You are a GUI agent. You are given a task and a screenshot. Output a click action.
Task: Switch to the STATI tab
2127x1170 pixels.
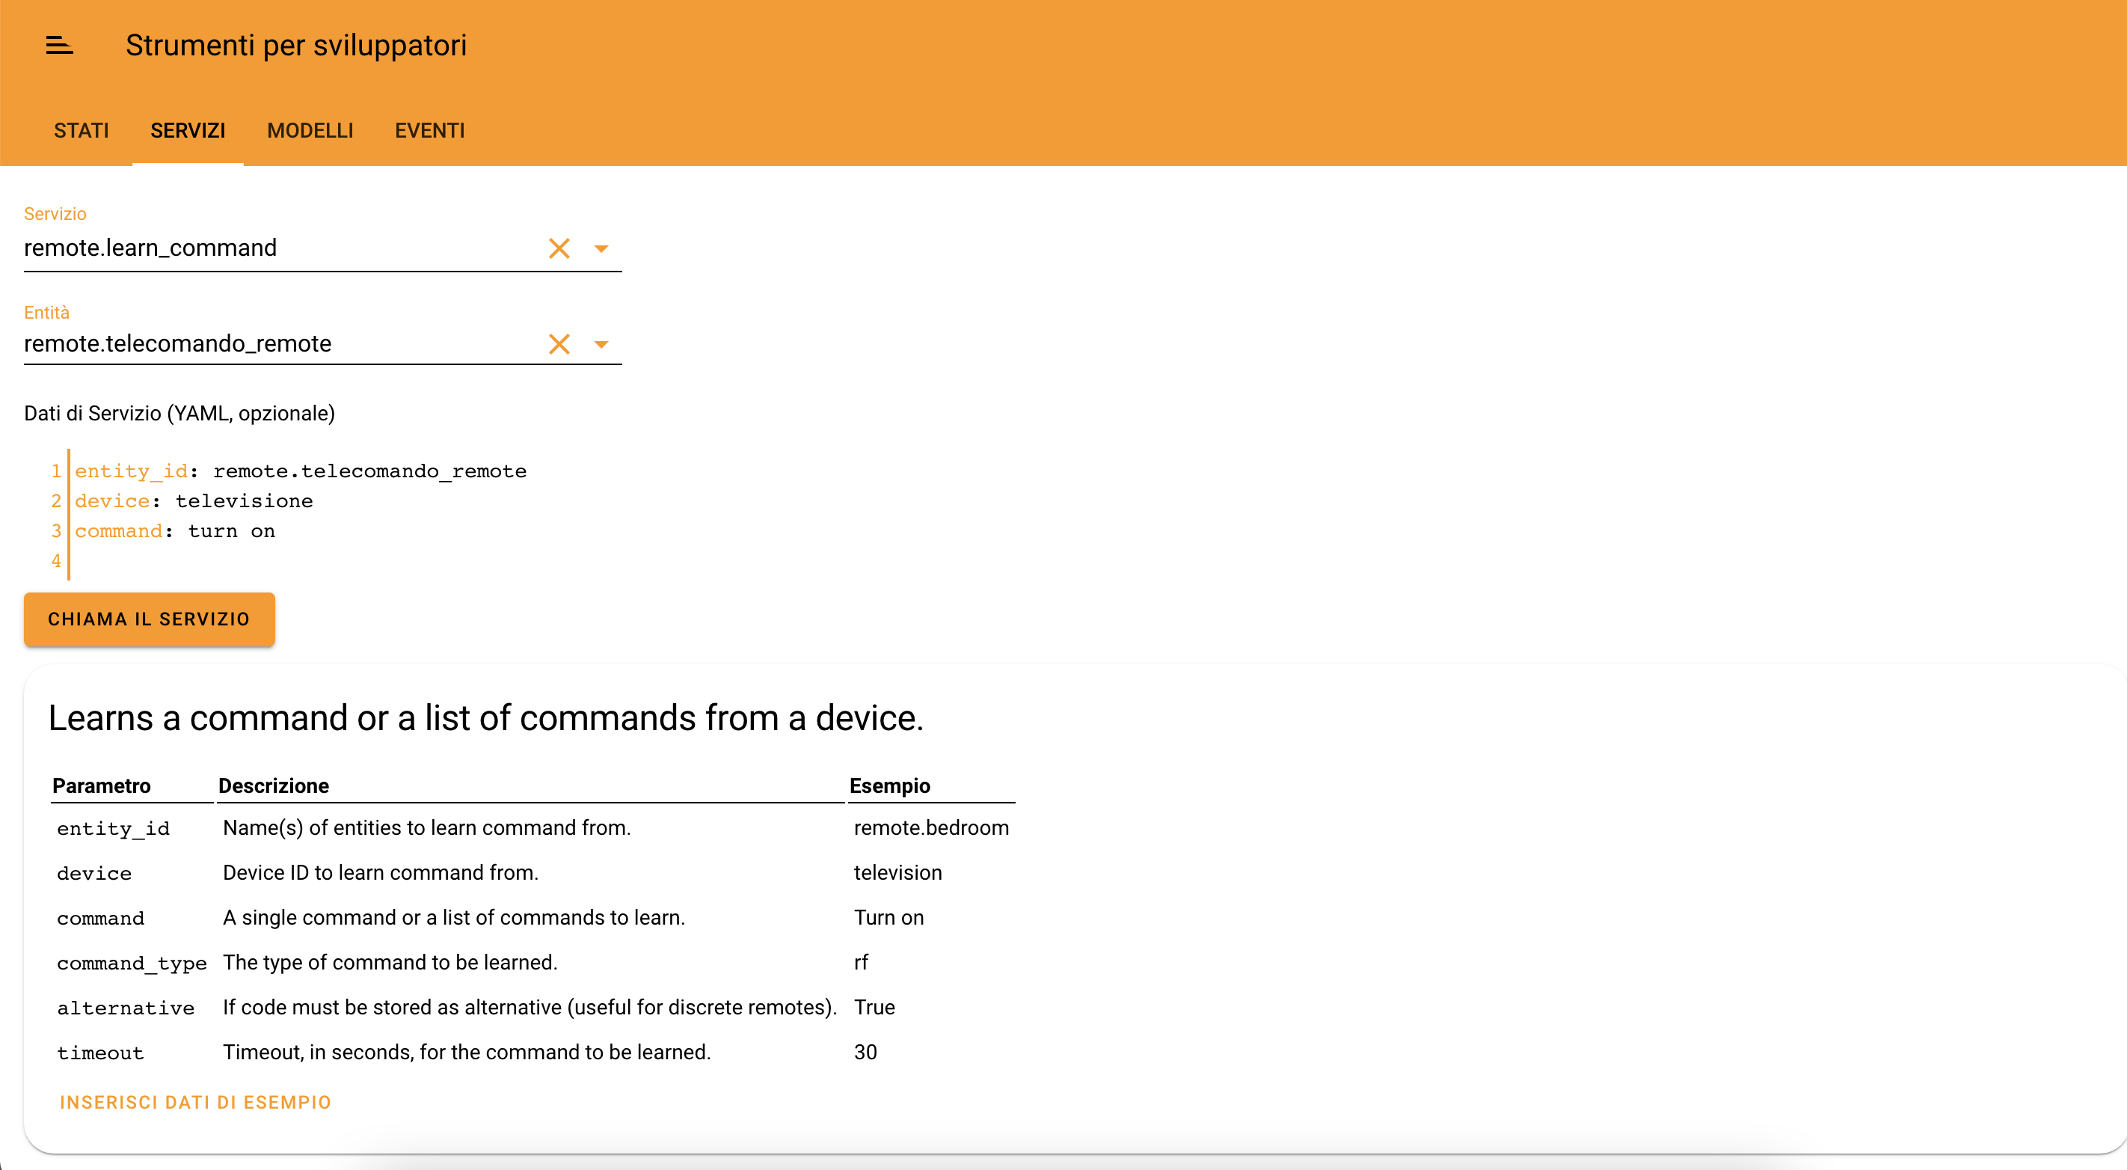pyautogui.click(x=81, y=130)
